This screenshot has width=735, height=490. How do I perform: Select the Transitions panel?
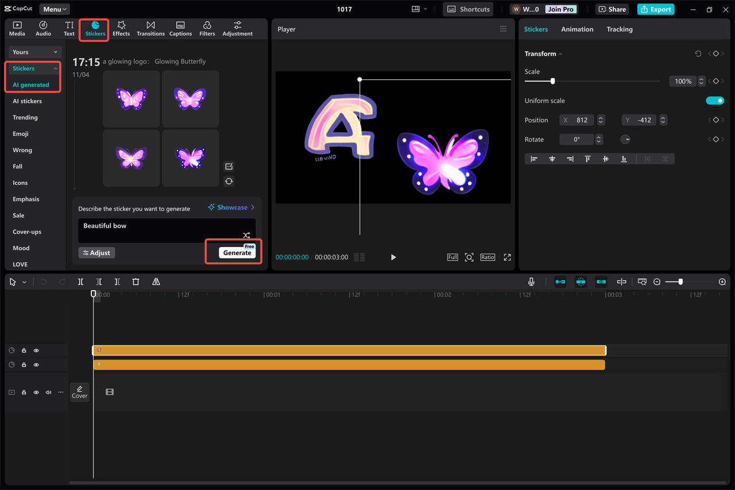click(150, 29)
